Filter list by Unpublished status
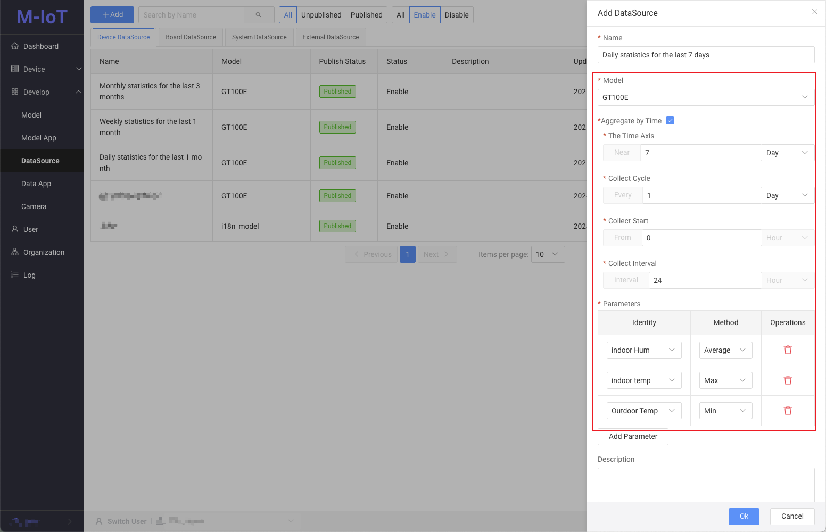 [x=321, y=15]
